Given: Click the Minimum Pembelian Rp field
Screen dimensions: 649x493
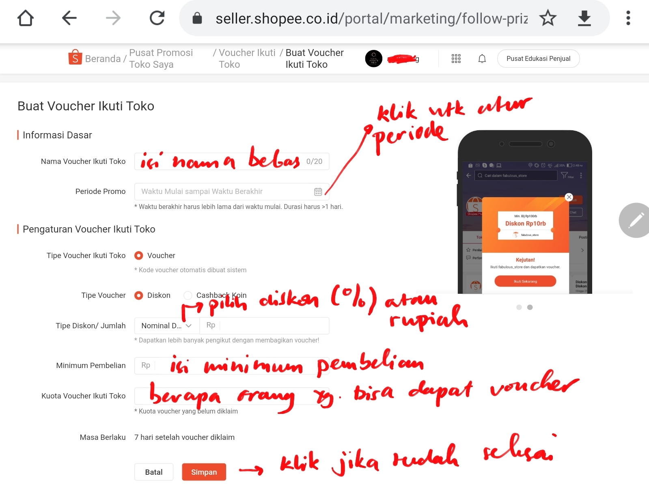Looking at the screenshot, I should tap(232, 366).
